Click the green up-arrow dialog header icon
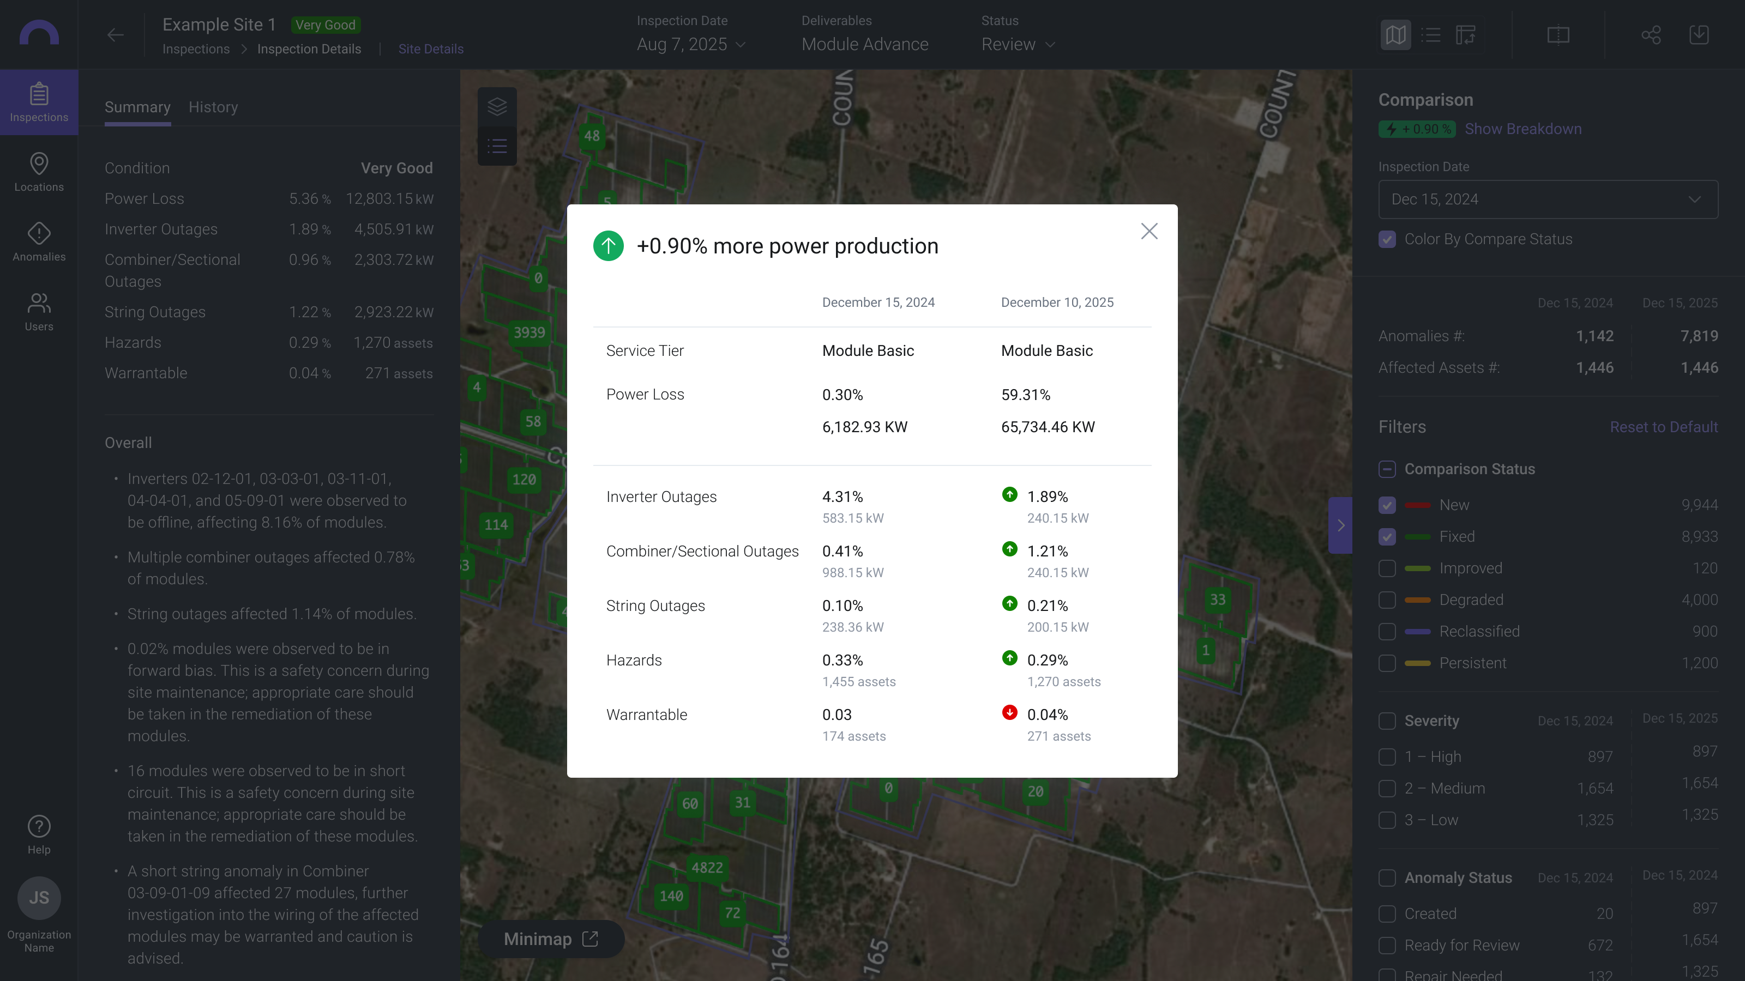The height and width of the screenshot is (981, 1745). (609, 246)
